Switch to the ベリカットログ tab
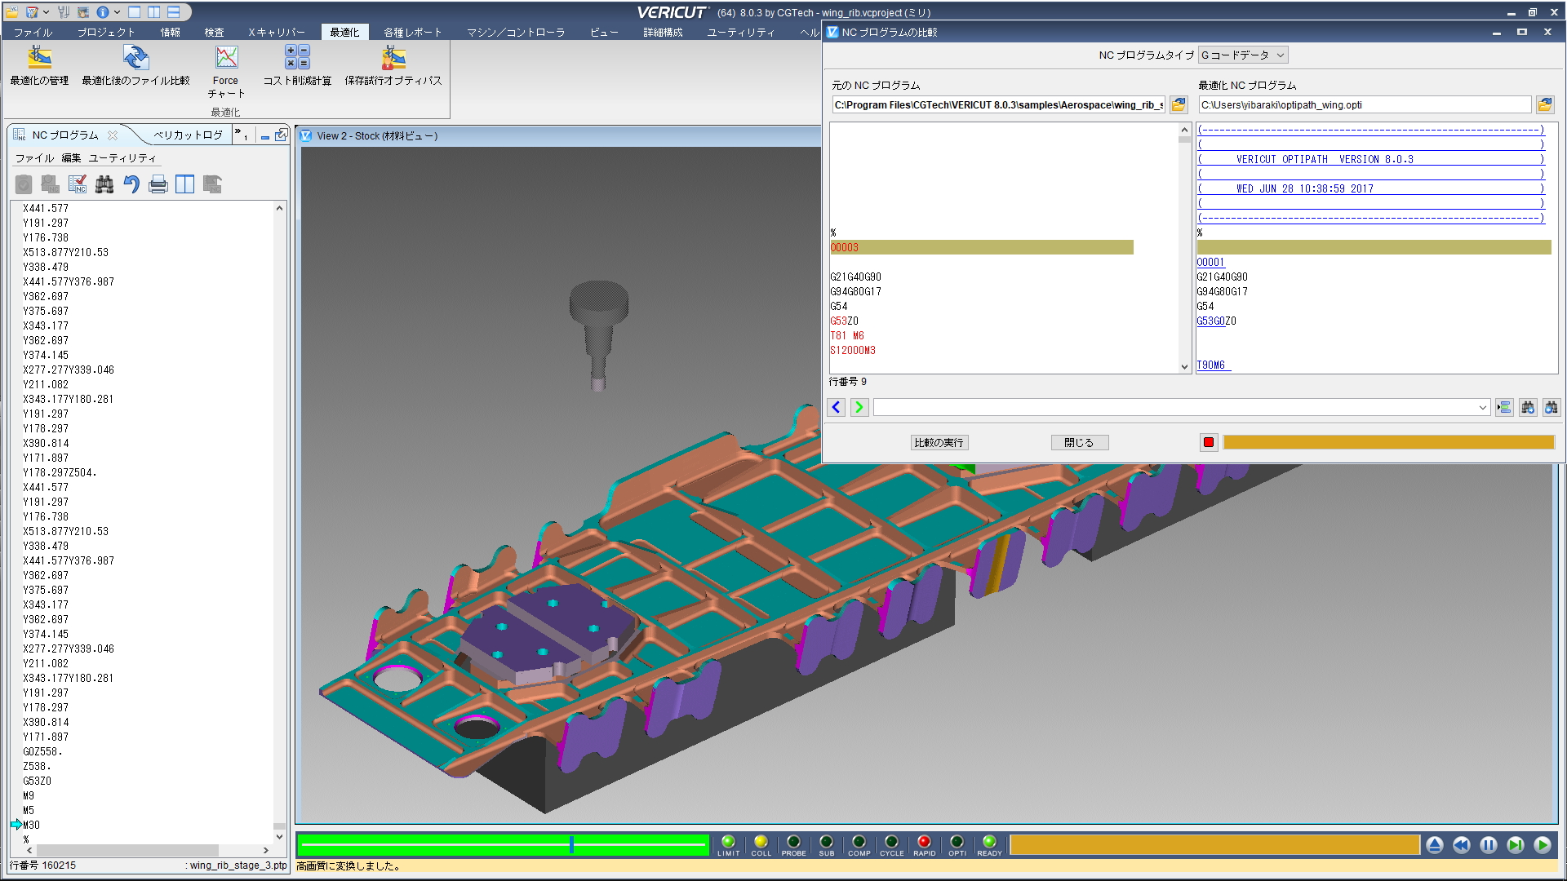The height and width of the screenshot is (881, 1567). (188, 135)
